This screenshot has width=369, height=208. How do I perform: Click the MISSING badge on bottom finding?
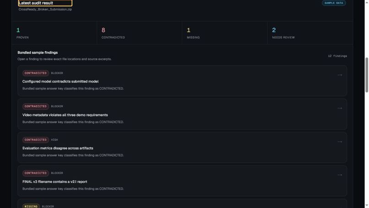pos(31,206)
